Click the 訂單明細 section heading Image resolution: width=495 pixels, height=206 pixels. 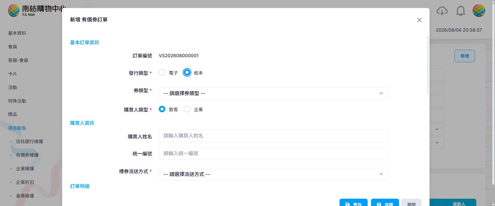coord(80,186)
